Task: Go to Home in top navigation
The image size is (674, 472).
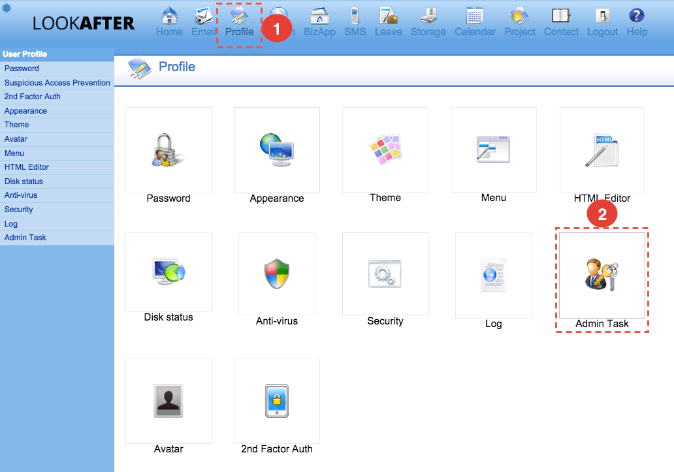Action: click(169, 22)
